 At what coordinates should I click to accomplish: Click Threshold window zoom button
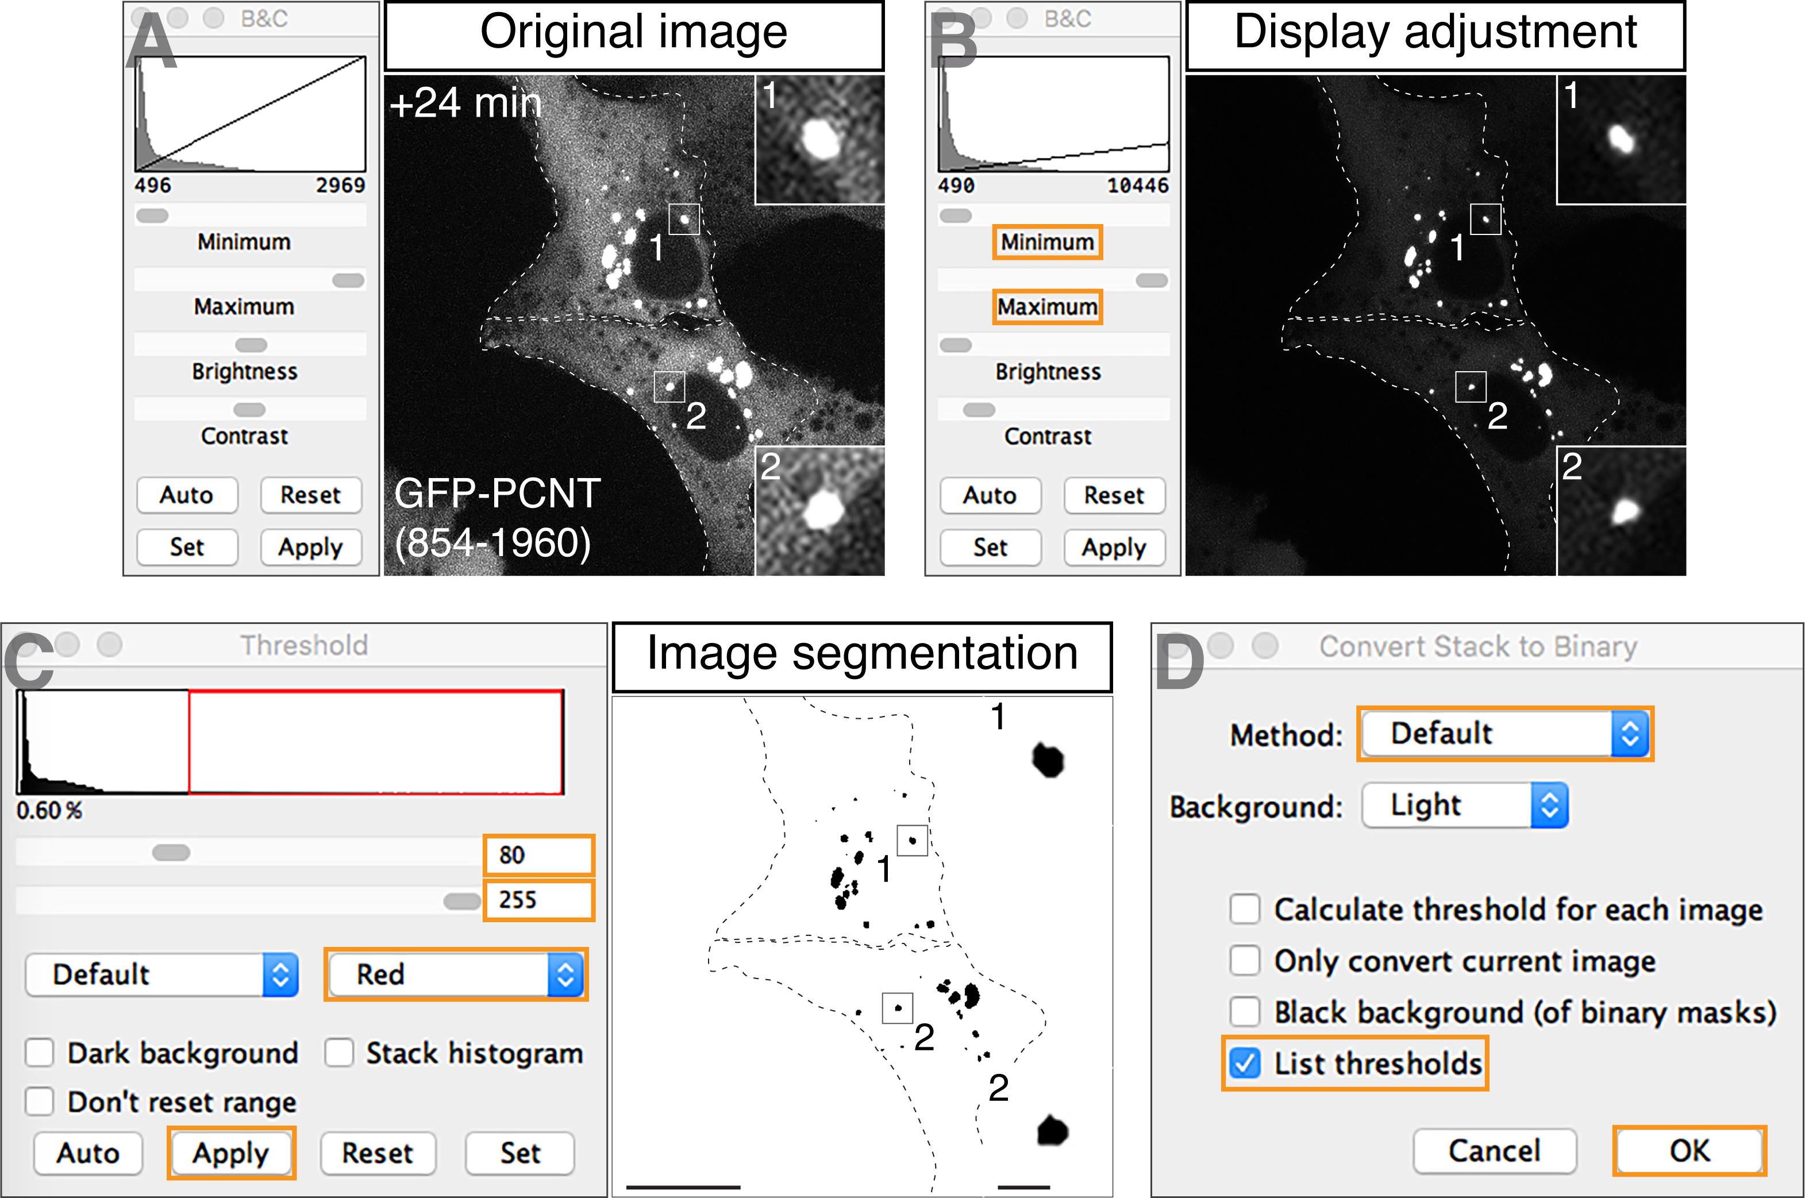[109, 645]
